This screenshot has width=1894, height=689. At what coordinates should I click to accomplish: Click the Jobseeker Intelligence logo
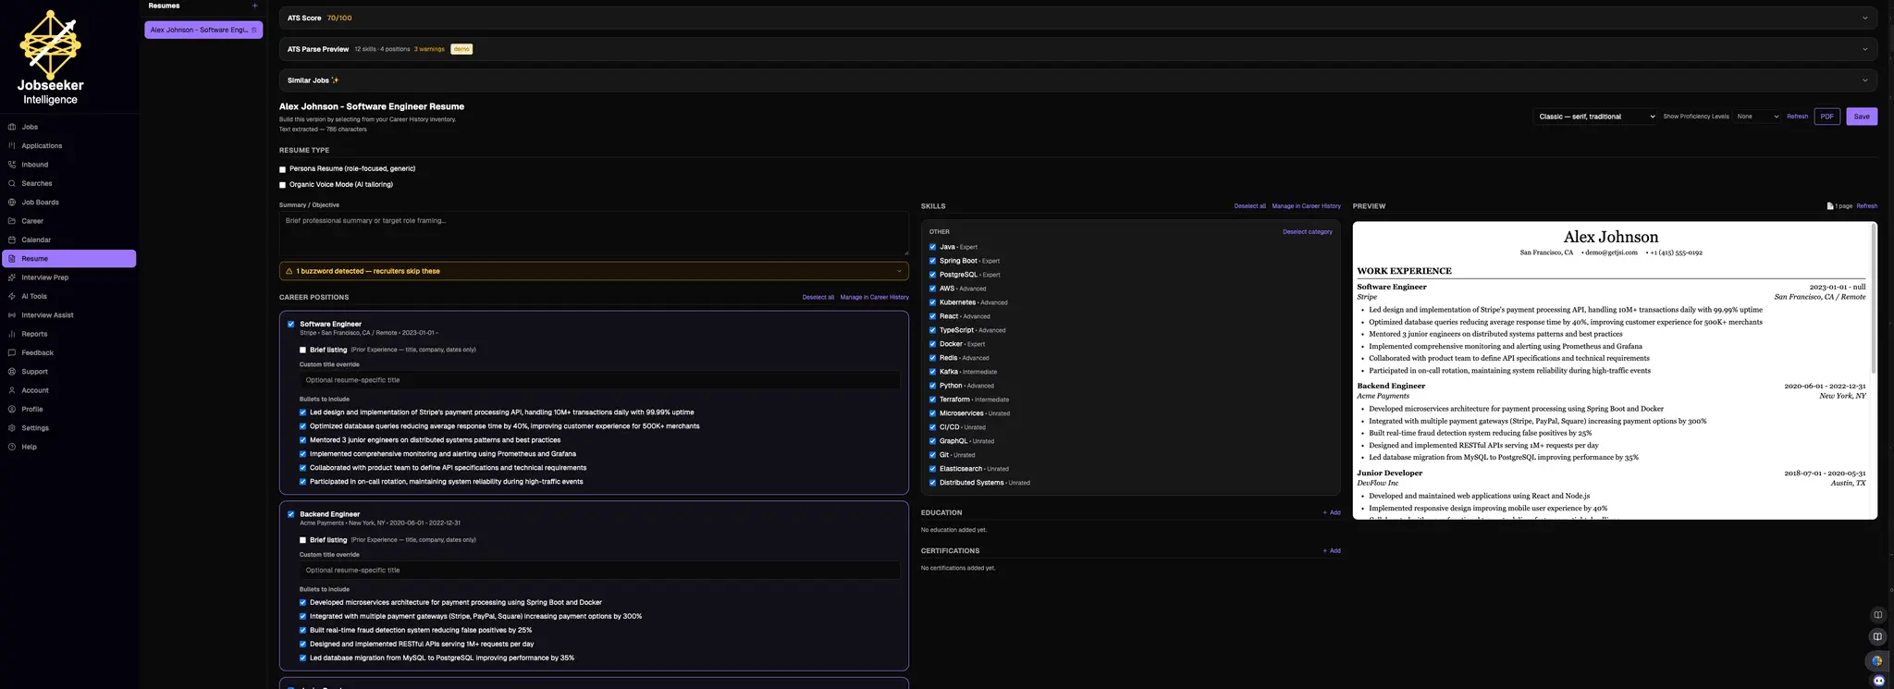(51, 57)
